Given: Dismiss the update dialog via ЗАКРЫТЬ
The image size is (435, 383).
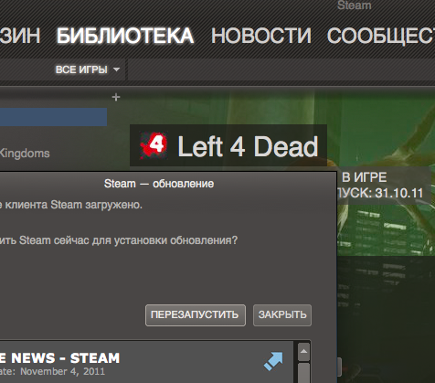Looking at the screenshot, I should [x=282, y=315].
